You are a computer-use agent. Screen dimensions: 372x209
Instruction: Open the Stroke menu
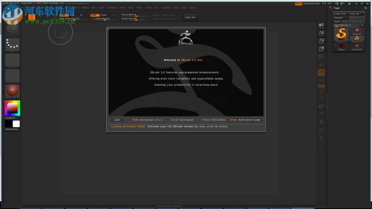(139, 7)
